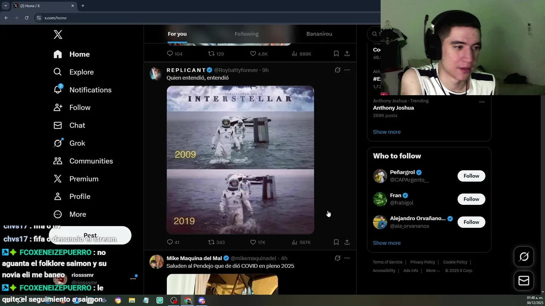Viewport: 545px width, 306px height.
Task: Open the @mikemaquinadel handle link
Action: click(x=253, y=258)
